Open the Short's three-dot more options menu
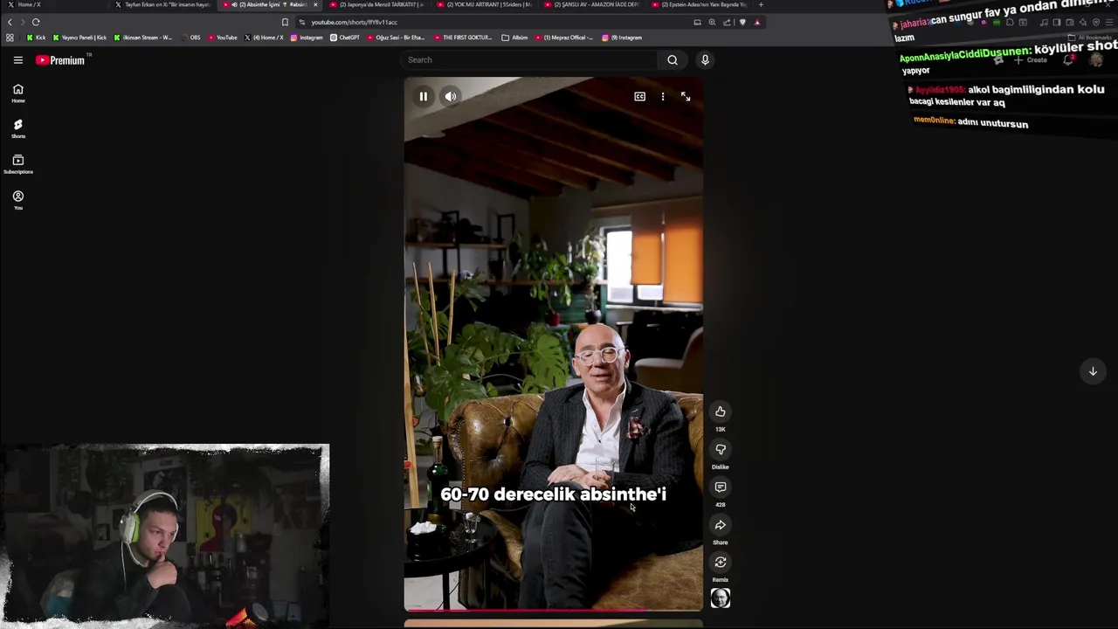 click(663, 96)
